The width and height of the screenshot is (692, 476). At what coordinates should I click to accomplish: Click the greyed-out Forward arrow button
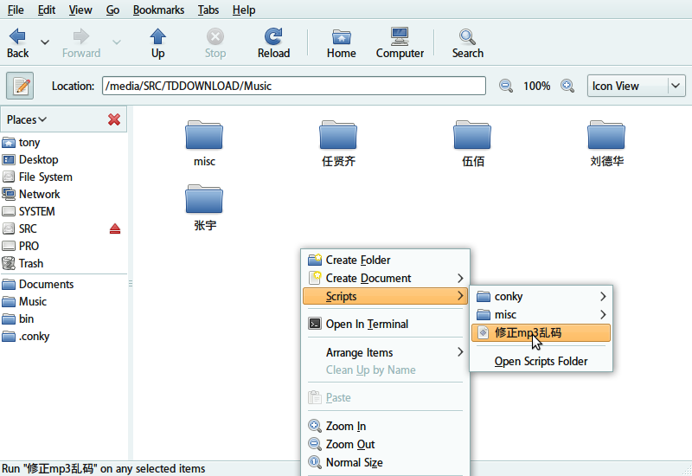pos(81,42)
